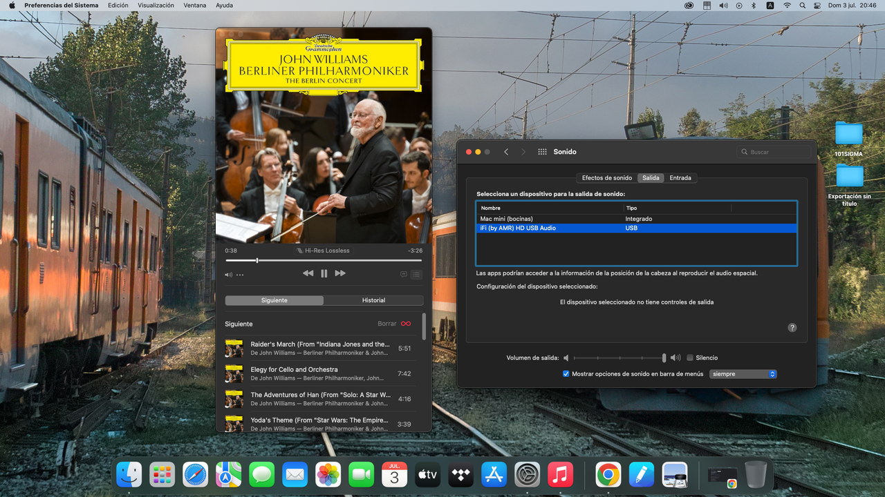The width and height of the screenshot is (885, 497).
Task: Click the back arrow in Sonido window
Action: [x=506, y=152]
